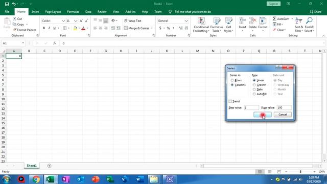Click the Insert Function fx icon
This screenshot has height=184, width=327.
(x=55, y=43)
